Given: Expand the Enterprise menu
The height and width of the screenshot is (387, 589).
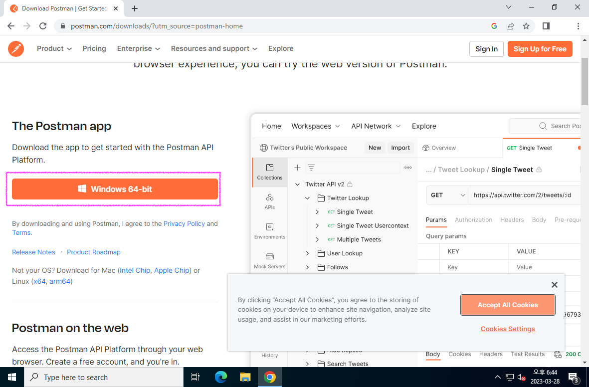Looking at the screenshot, I should point(139,48).
